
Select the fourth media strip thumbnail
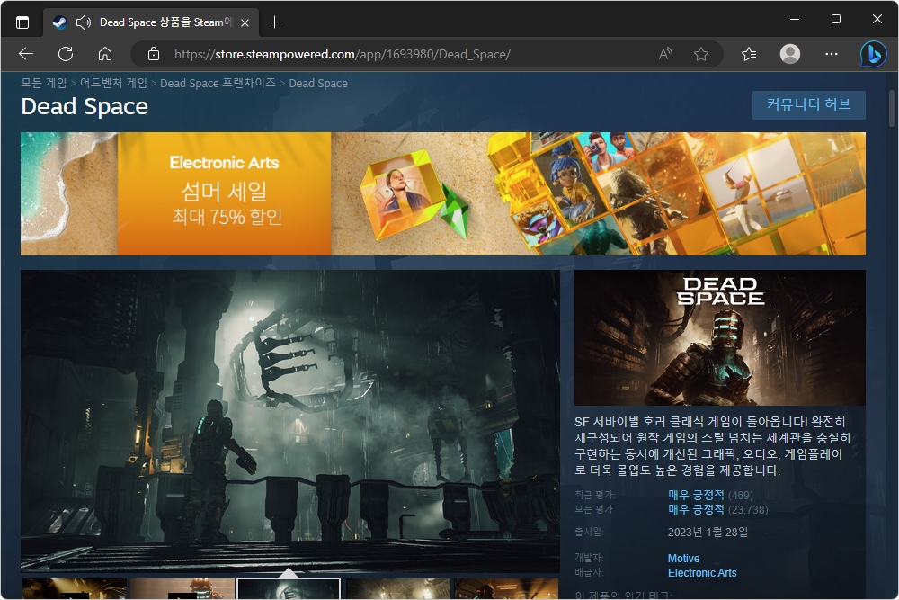(x=398, y=588)
